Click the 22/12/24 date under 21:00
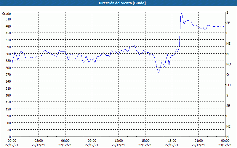Image resolution: width=237 pixels, height=148 pixels. (x=198, y=145)
